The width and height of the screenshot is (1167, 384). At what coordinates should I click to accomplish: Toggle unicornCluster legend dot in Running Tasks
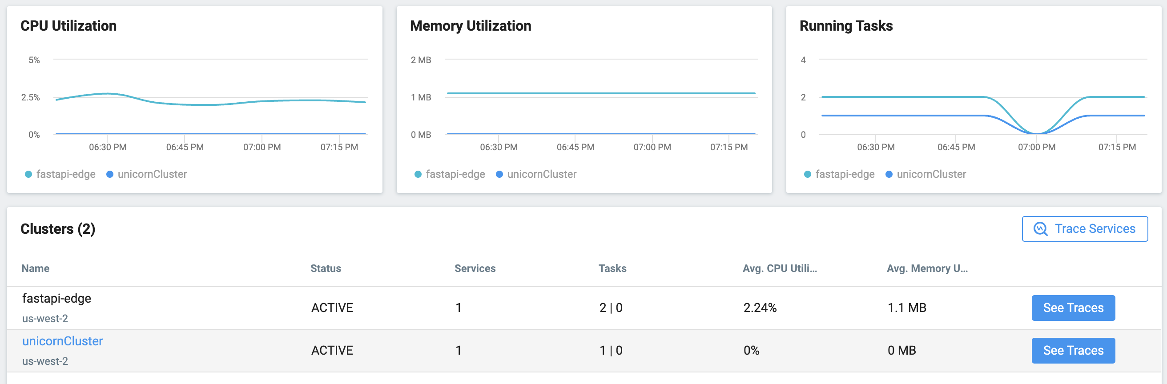click(889, 174)
